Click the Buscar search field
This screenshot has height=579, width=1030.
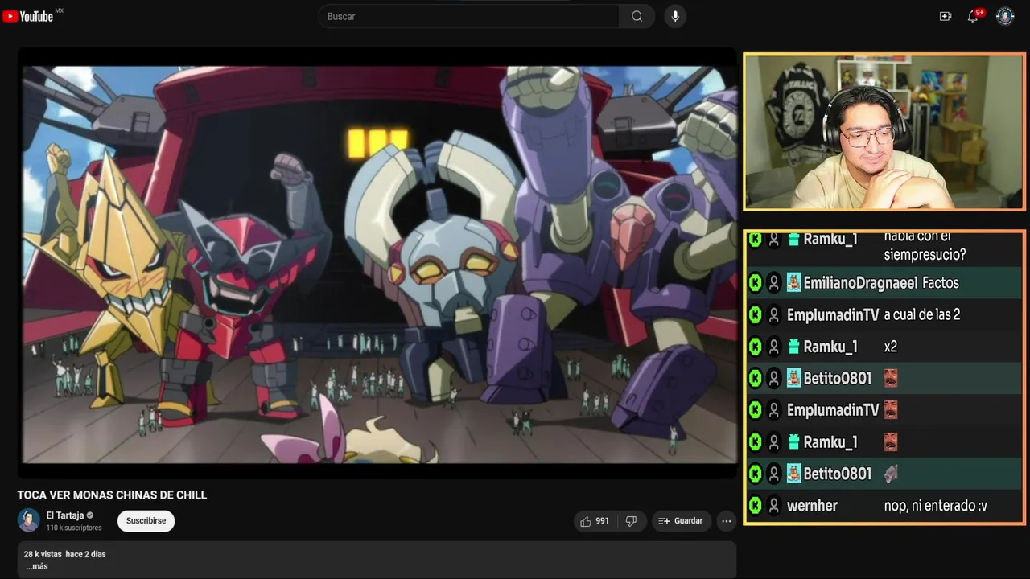469,16
